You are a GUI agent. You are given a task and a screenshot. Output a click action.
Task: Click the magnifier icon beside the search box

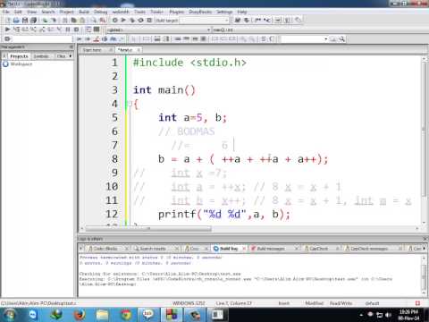click(341, 39)
